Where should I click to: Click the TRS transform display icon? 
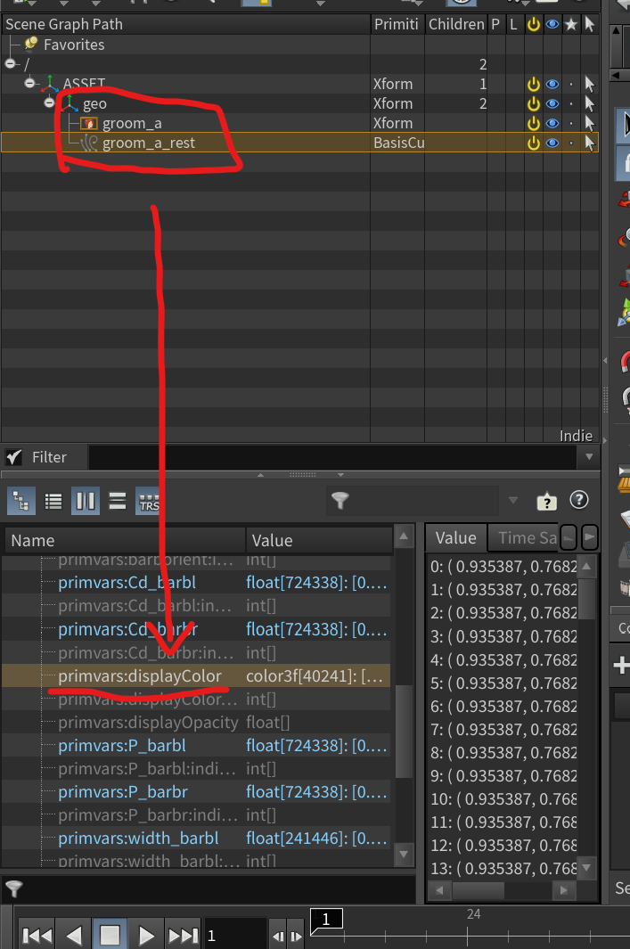click(149, 501)
